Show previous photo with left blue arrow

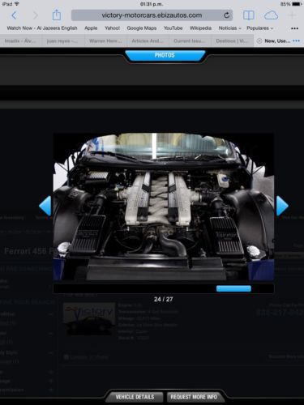pos(45,206)
